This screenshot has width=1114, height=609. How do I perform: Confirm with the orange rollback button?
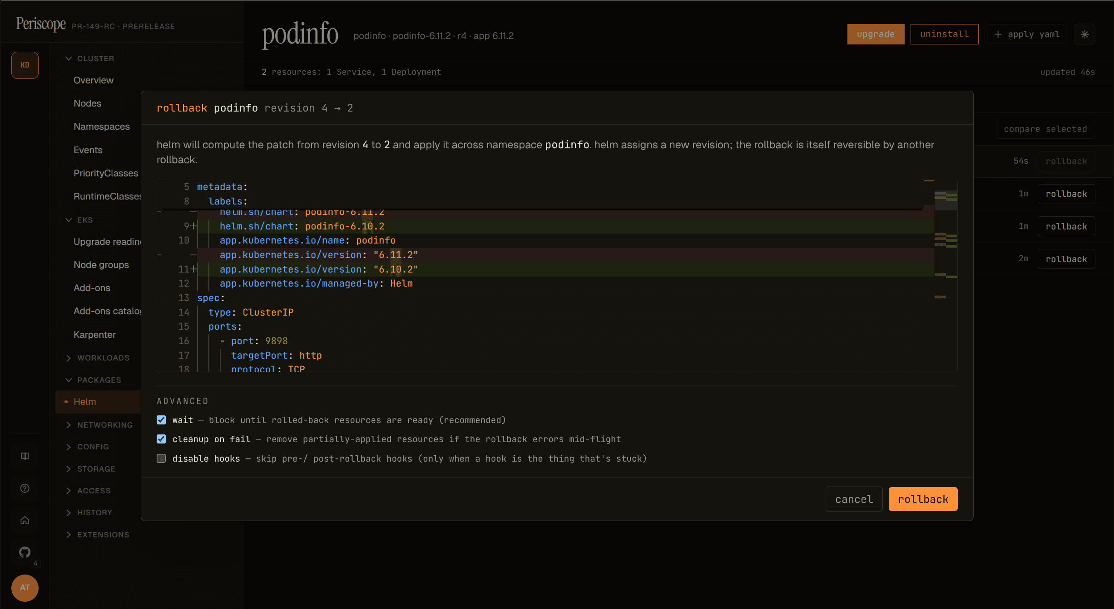pyautogui.click(x=923, y=499)
